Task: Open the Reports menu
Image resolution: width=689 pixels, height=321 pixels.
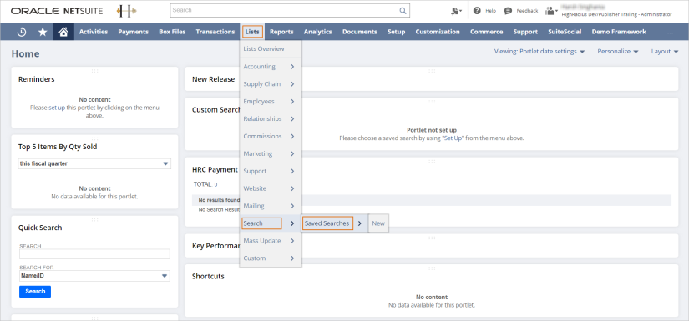Action: pos(281,32)
